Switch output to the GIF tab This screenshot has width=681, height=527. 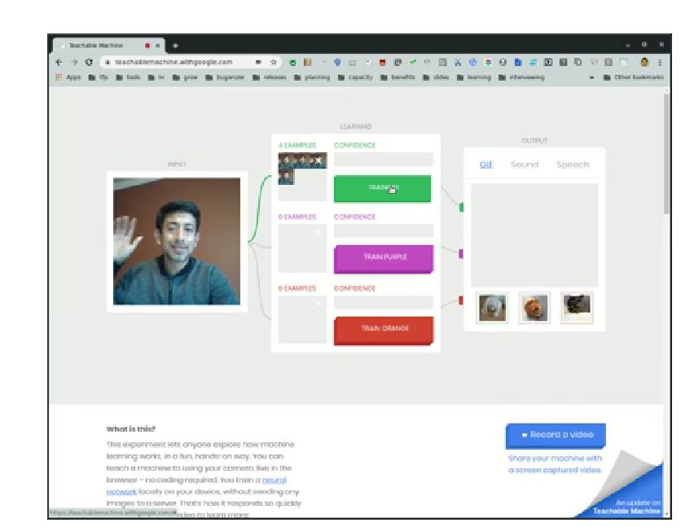pos(486,165)
